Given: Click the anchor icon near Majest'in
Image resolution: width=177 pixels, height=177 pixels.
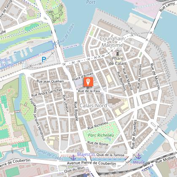Looking at the screenshot, I should (73, 157).
